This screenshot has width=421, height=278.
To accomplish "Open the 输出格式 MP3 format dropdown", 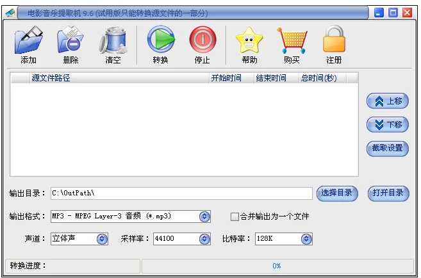I will [204, 217].
